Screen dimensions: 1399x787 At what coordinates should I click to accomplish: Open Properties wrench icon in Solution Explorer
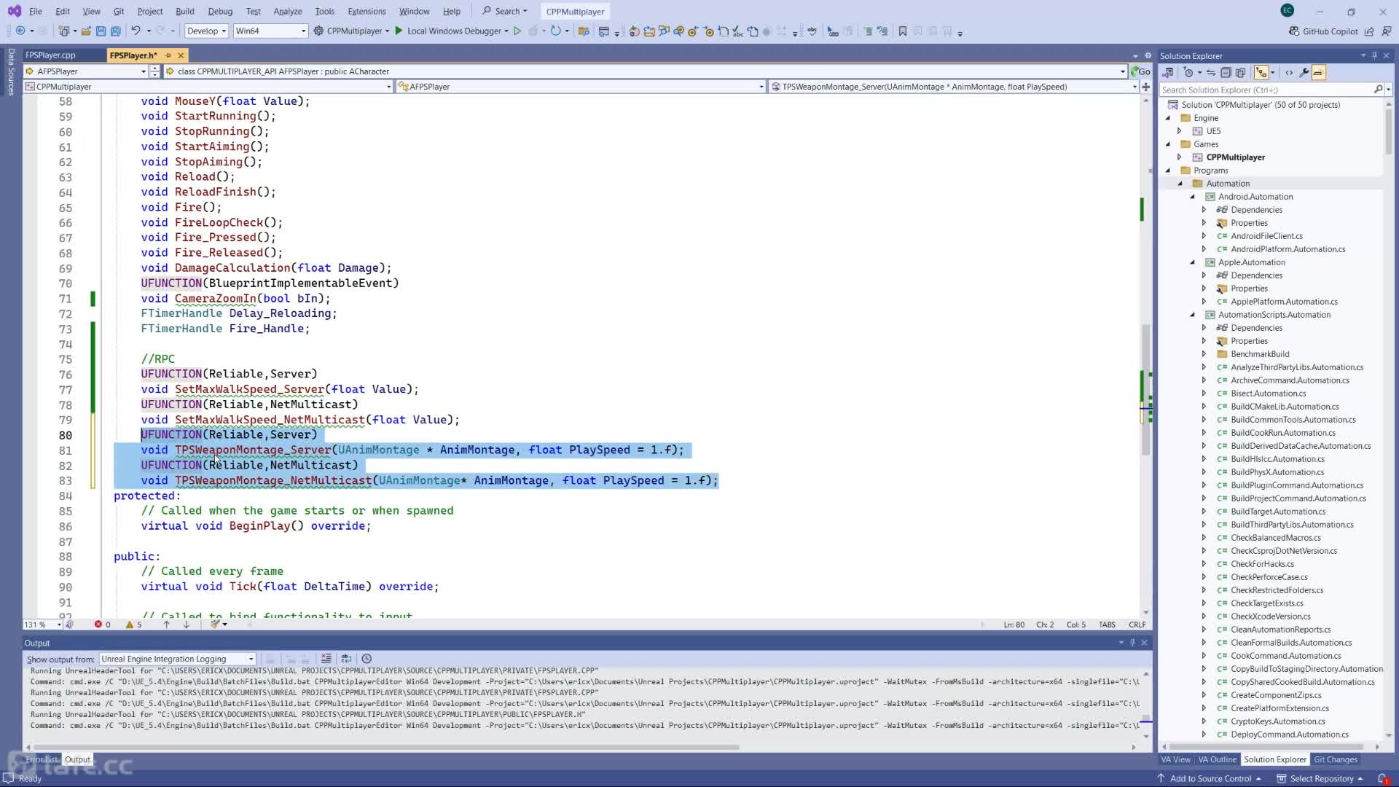pos(1304,72)
